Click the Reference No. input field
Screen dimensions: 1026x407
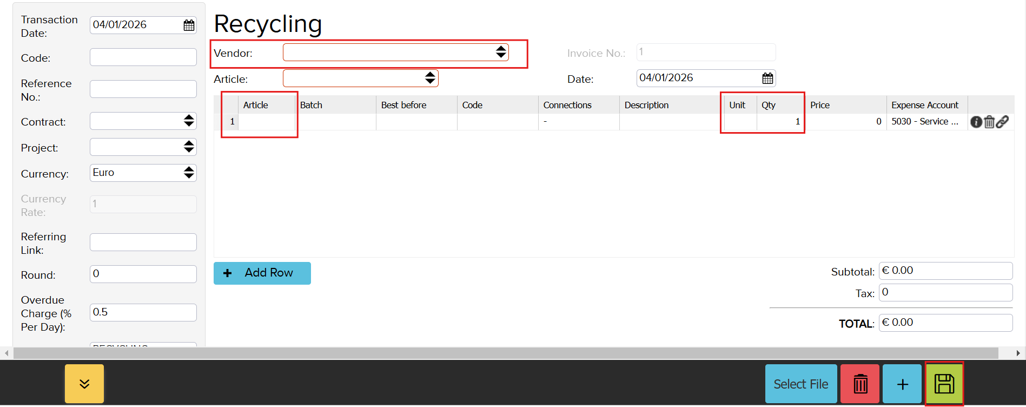pyautogui.click(x=143, y=89)
